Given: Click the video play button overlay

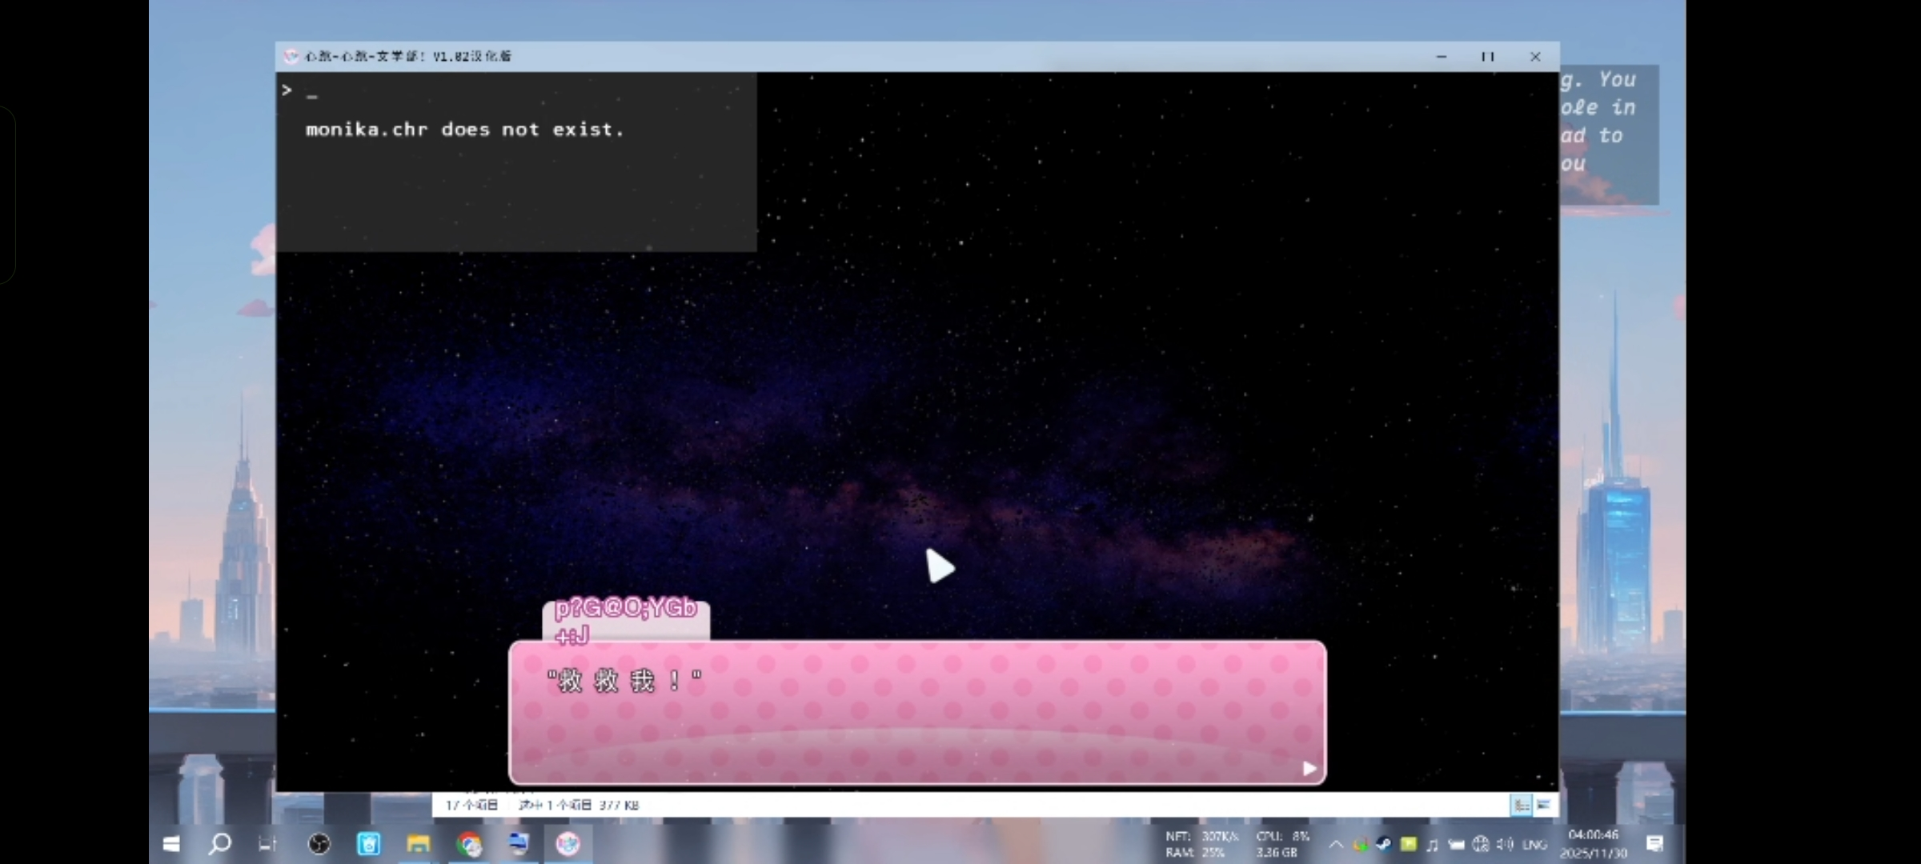Looking at the screenshot, I should (940, 566).
